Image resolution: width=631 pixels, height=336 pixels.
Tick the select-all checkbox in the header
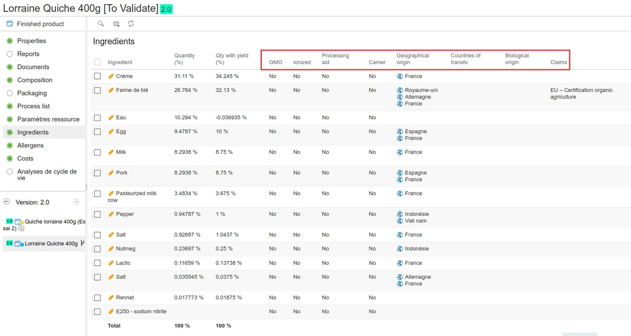point(98,62)
